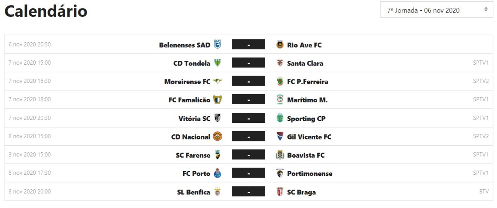Click the Belenenses SAD club crest
The height and width of the screenshot is (208, 497).
(217, 45)
